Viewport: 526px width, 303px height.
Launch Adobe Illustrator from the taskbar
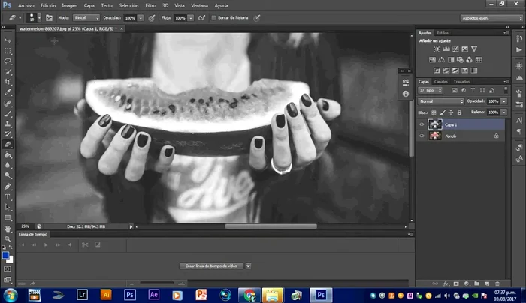tap(106, 294)
